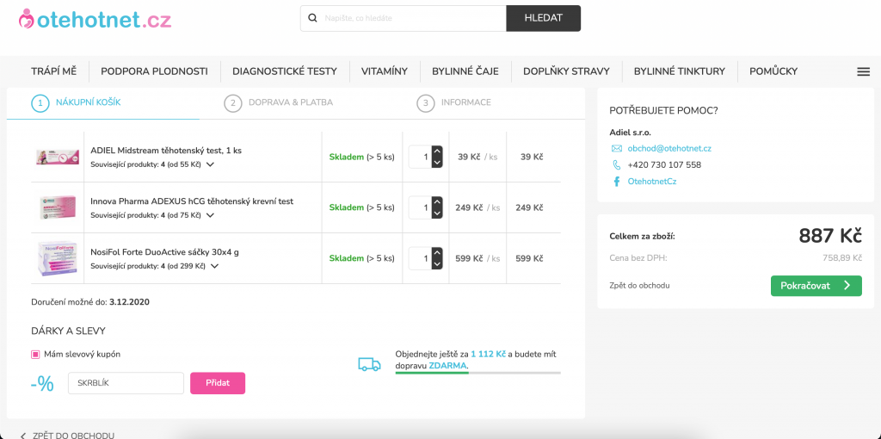Click the phone handset icon

(x=616, y=165)
